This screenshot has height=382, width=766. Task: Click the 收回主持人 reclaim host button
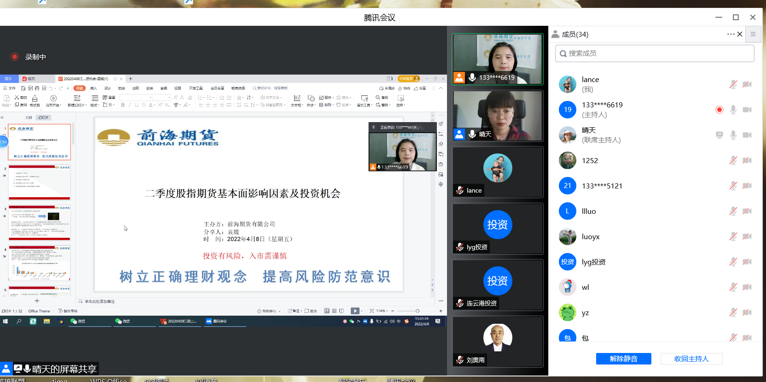(x=691, y=358)
